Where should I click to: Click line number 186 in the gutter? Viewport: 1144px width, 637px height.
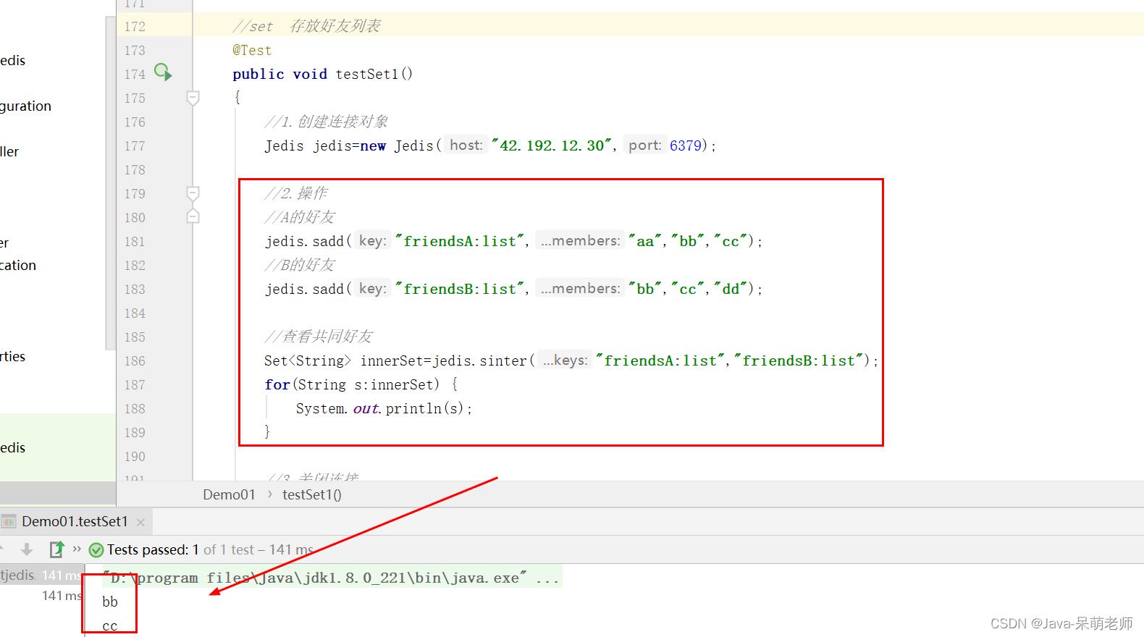click(x=135, y=360)
